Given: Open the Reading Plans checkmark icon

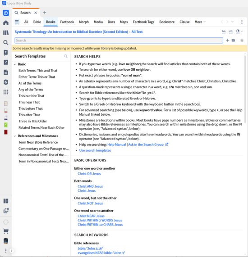Looking at the screenshot, I should click(x=6, y=63).
